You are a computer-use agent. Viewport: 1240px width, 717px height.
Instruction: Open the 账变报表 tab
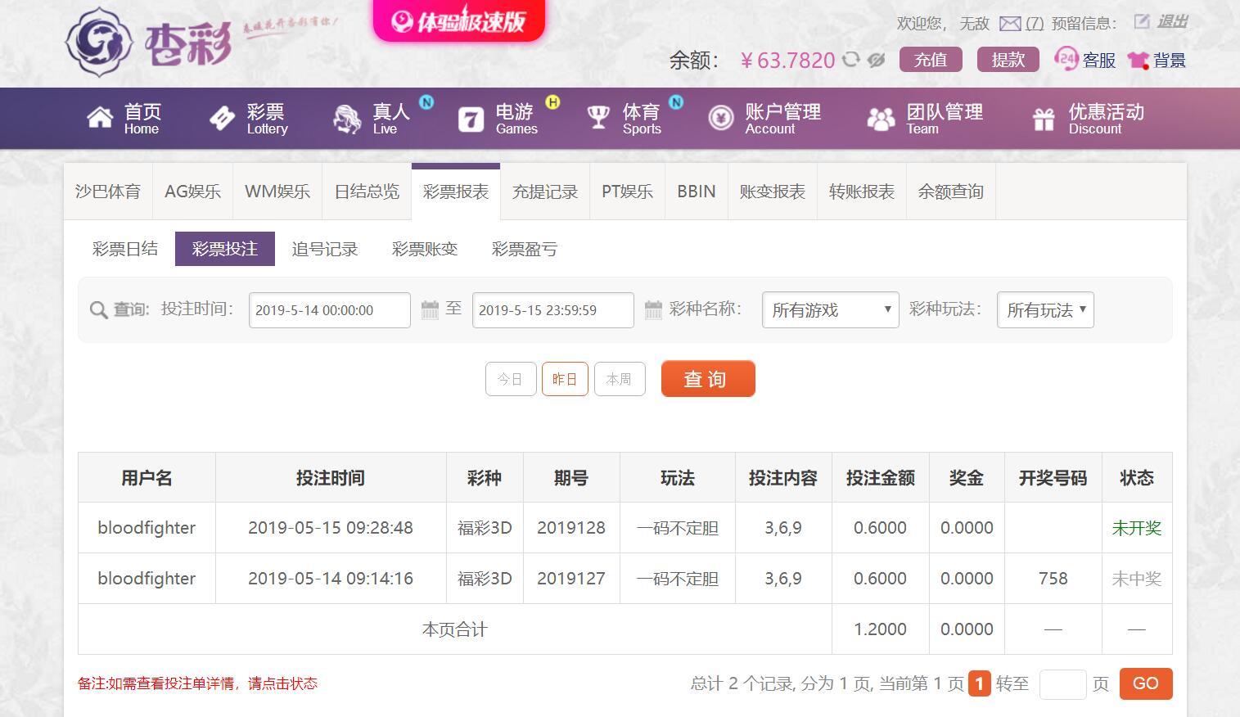pyautogui.click(x=773, y=192)
